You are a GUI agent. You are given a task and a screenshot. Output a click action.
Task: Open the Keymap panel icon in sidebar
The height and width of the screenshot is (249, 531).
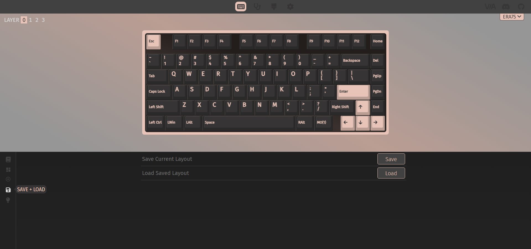pos(8,159)
